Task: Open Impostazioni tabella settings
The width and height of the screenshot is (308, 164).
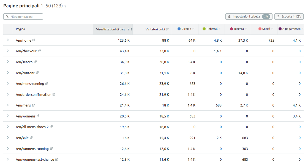Action: [249, 17]
